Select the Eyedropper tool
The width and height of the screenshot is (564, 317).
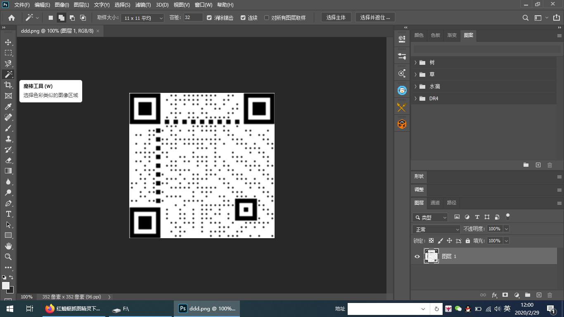[8, 106]
